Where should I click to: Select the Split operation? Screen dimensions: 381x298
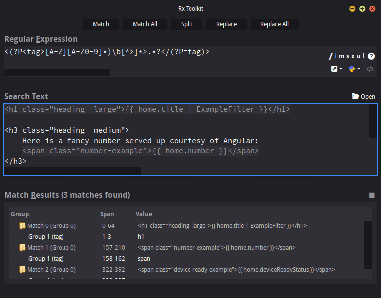(x=187, y=24)
